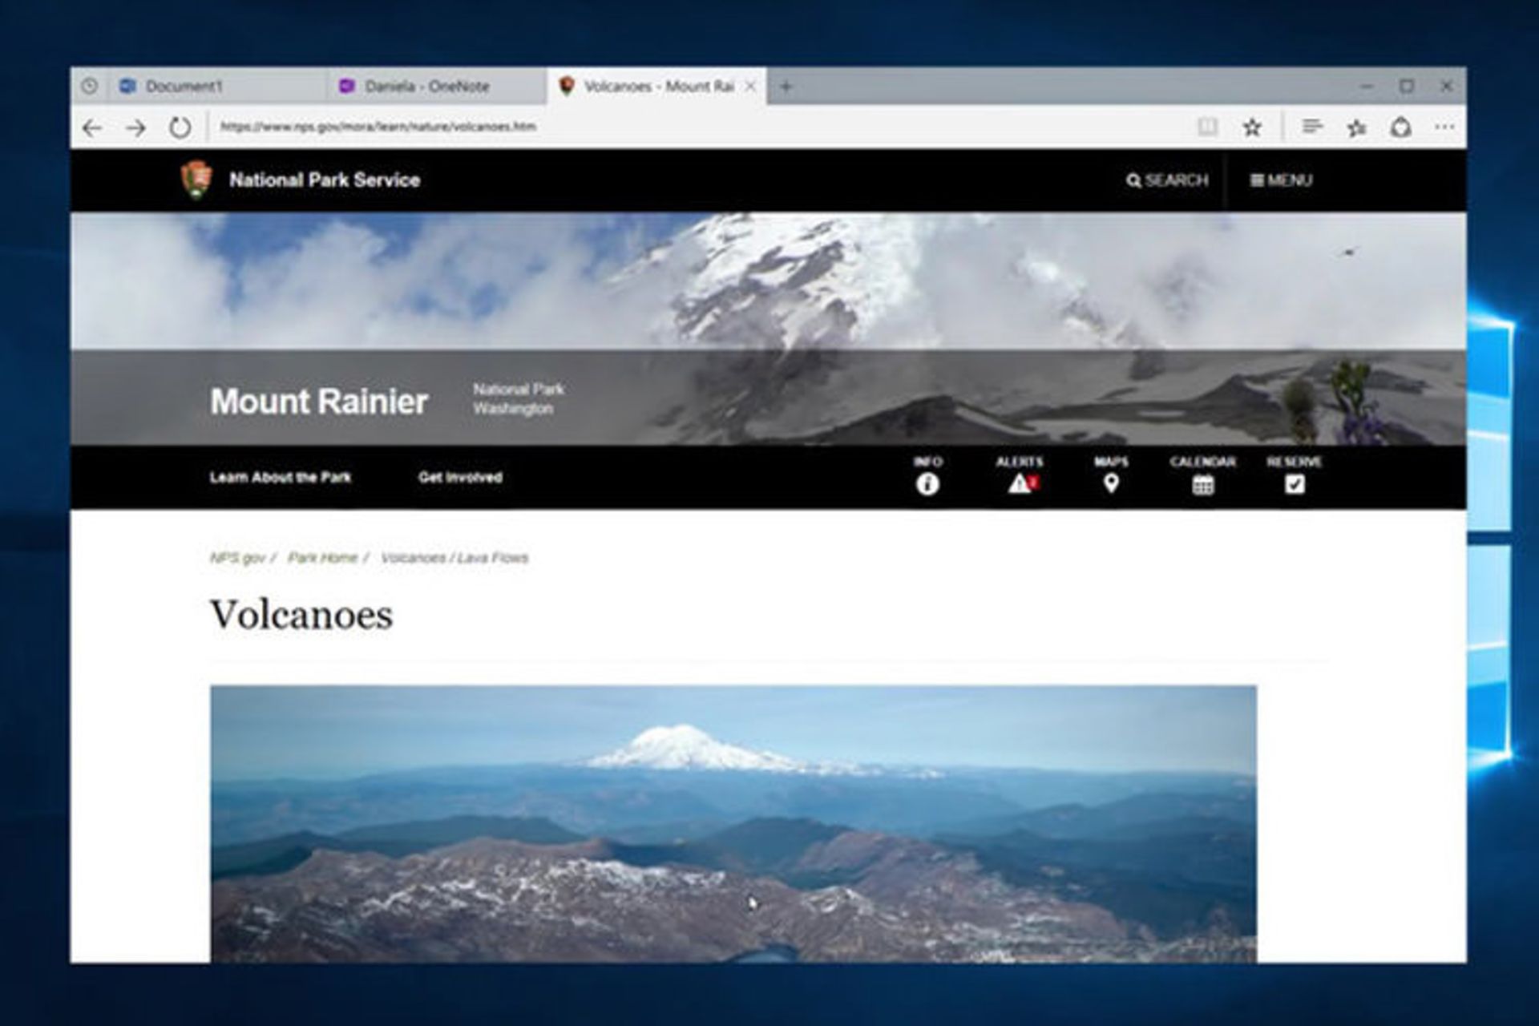Open the tab history clock icon
This screenshot has width=1539, height=1026.
[89, 86]
